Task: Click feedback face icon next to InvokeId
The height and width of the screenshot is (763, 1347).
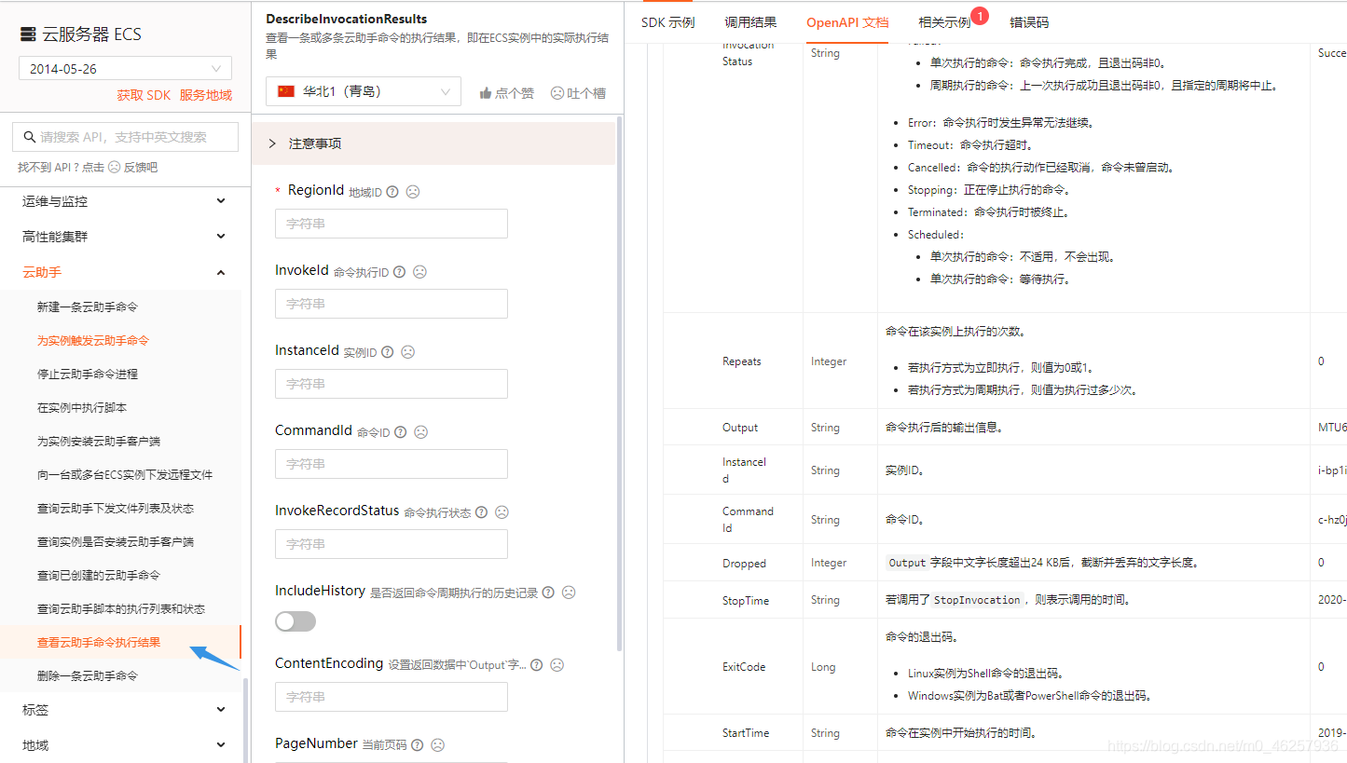Action: point(419,272)
